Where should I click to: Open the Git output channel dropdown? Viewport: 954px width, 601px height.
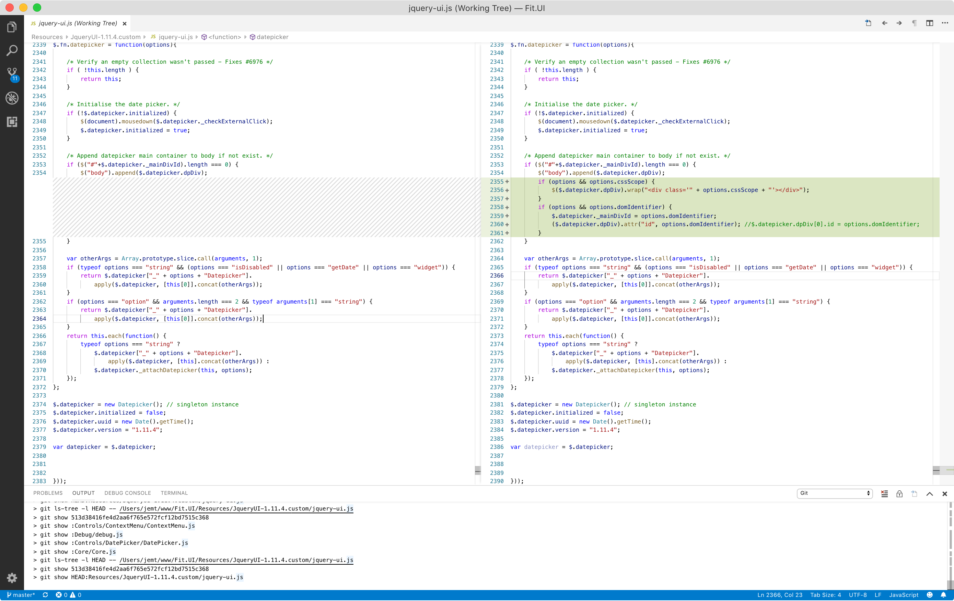[835, 493]
